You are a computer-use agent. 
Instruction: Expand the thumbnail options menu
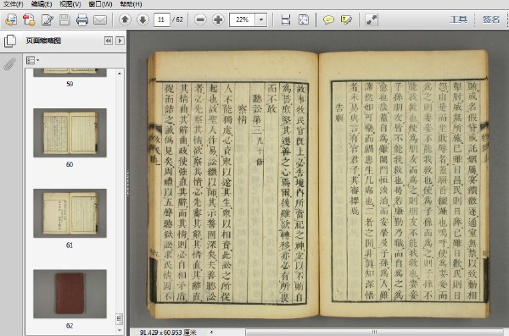(x=32, y=60)
